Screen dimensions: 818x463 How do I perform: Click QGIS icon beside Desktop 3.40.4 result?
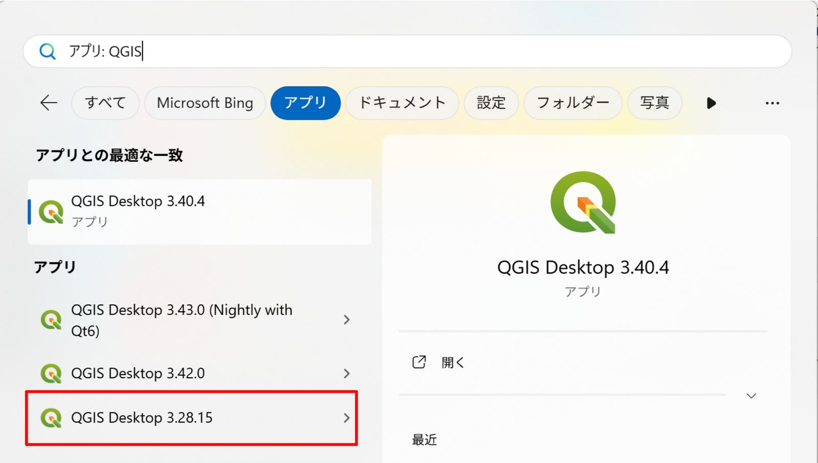point(51,211)
